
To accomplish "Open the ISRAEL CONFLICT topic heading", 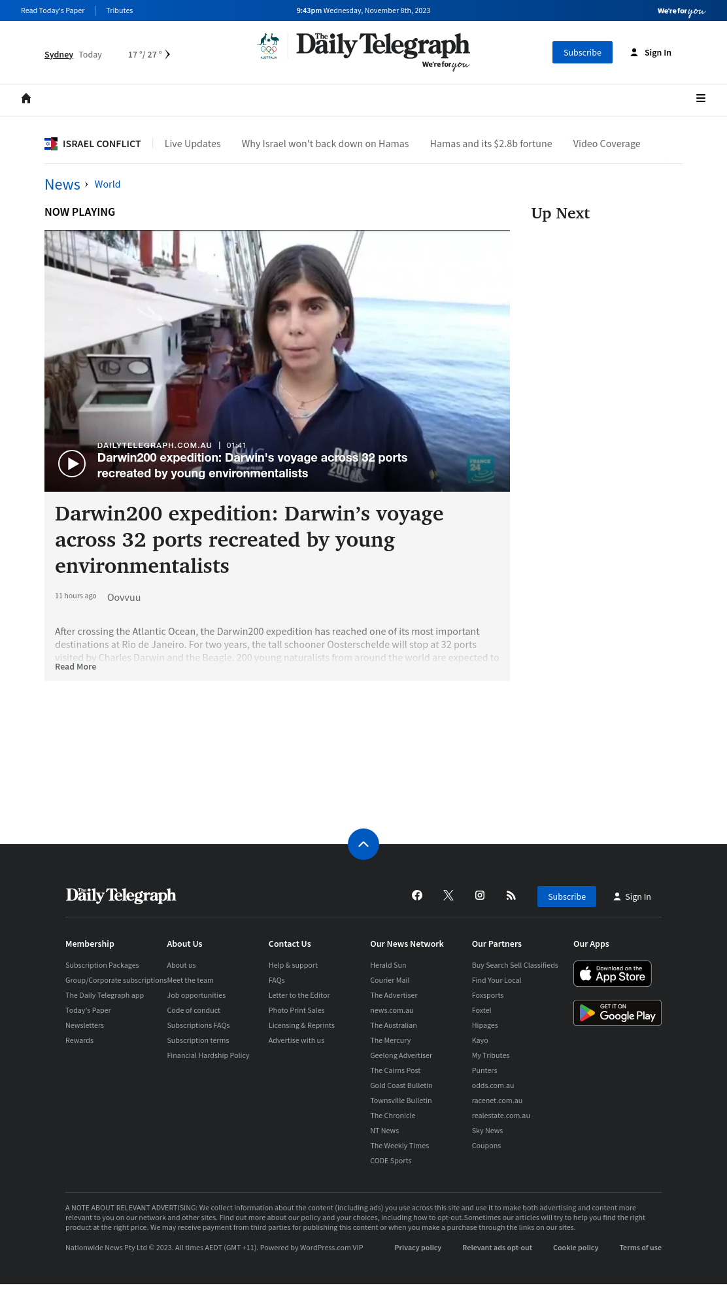I will (x=102, y=144).
